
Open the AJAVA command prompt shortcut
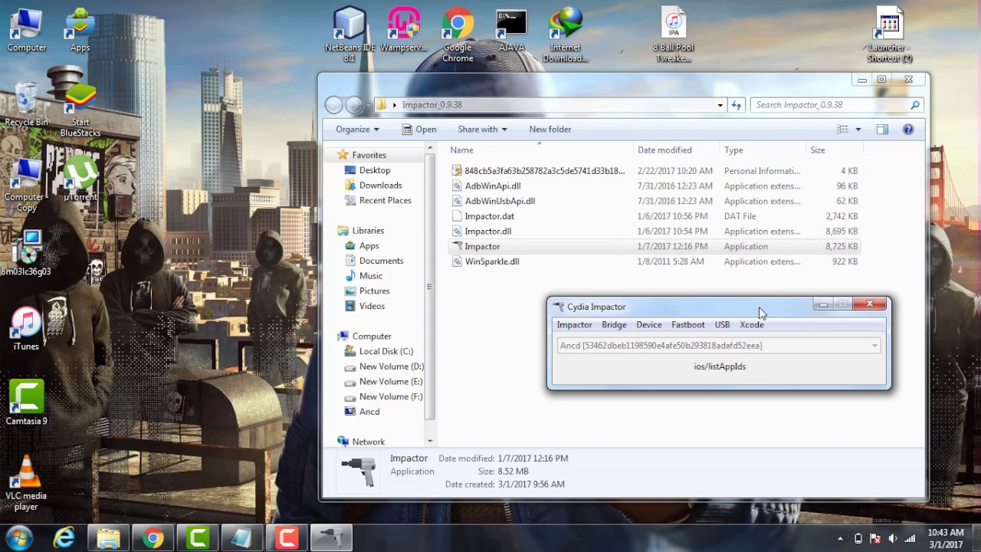[511, 31]
